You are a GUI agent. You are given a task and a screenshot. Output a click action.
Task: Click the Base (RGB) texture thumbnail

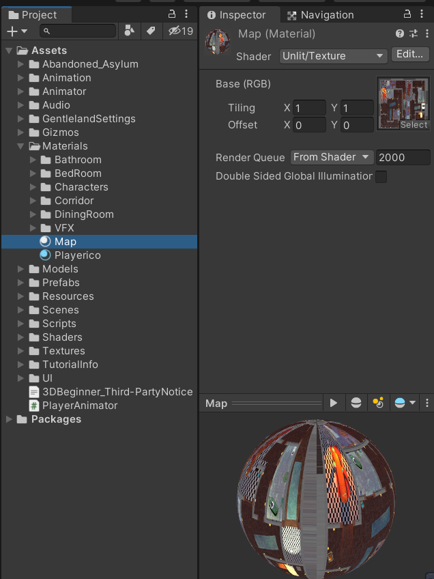point(403,103)
